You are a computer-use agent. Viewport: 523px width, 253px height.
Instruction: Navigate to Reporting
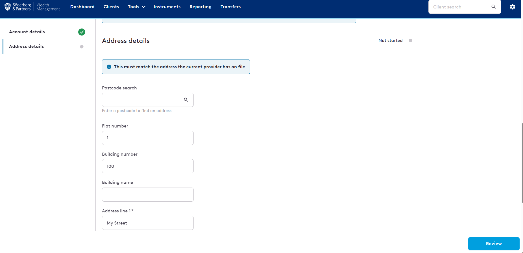tap(201, 7)
